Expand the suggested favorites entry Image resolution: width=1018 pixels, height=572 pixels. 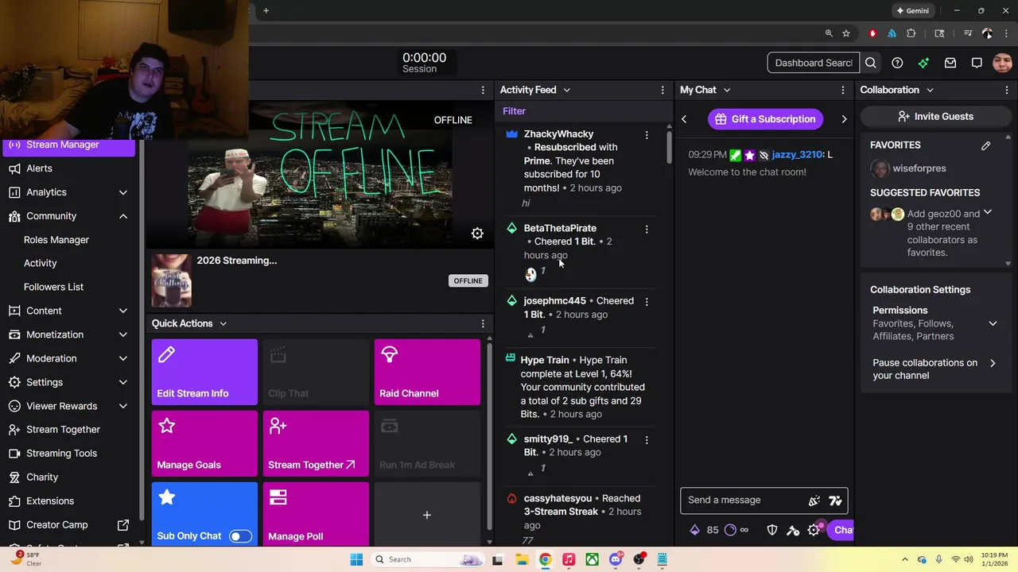click(988, 213)
